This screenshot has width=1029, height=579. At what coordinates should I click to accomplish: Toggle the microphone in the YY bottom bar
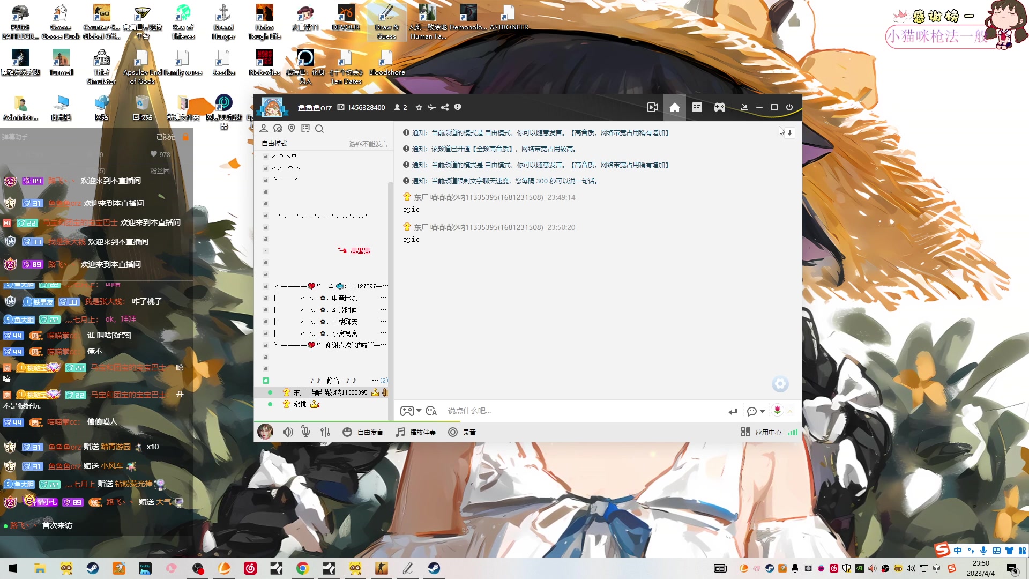point(305,432)
